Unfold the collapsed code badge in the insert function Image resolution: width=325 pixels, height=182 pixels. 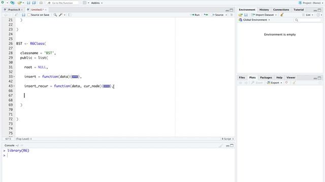point(75,76)
